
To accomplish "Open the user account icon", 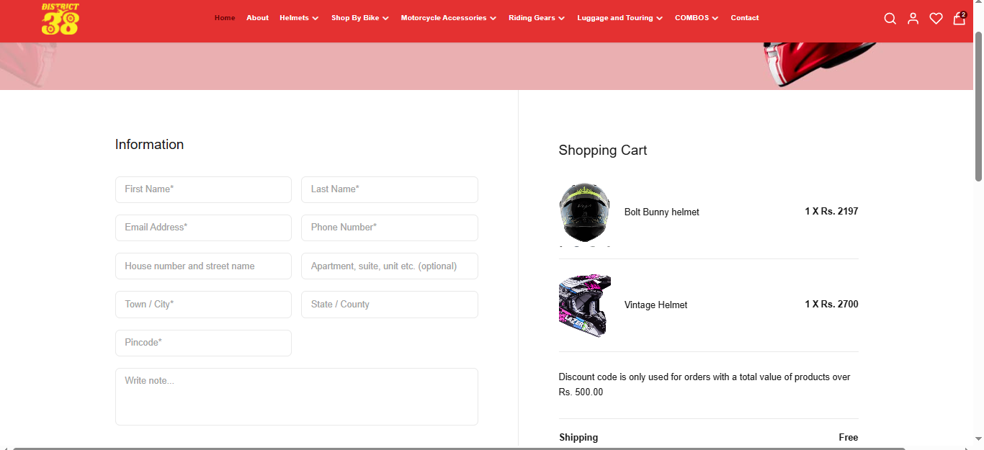I will coord(913,19).
